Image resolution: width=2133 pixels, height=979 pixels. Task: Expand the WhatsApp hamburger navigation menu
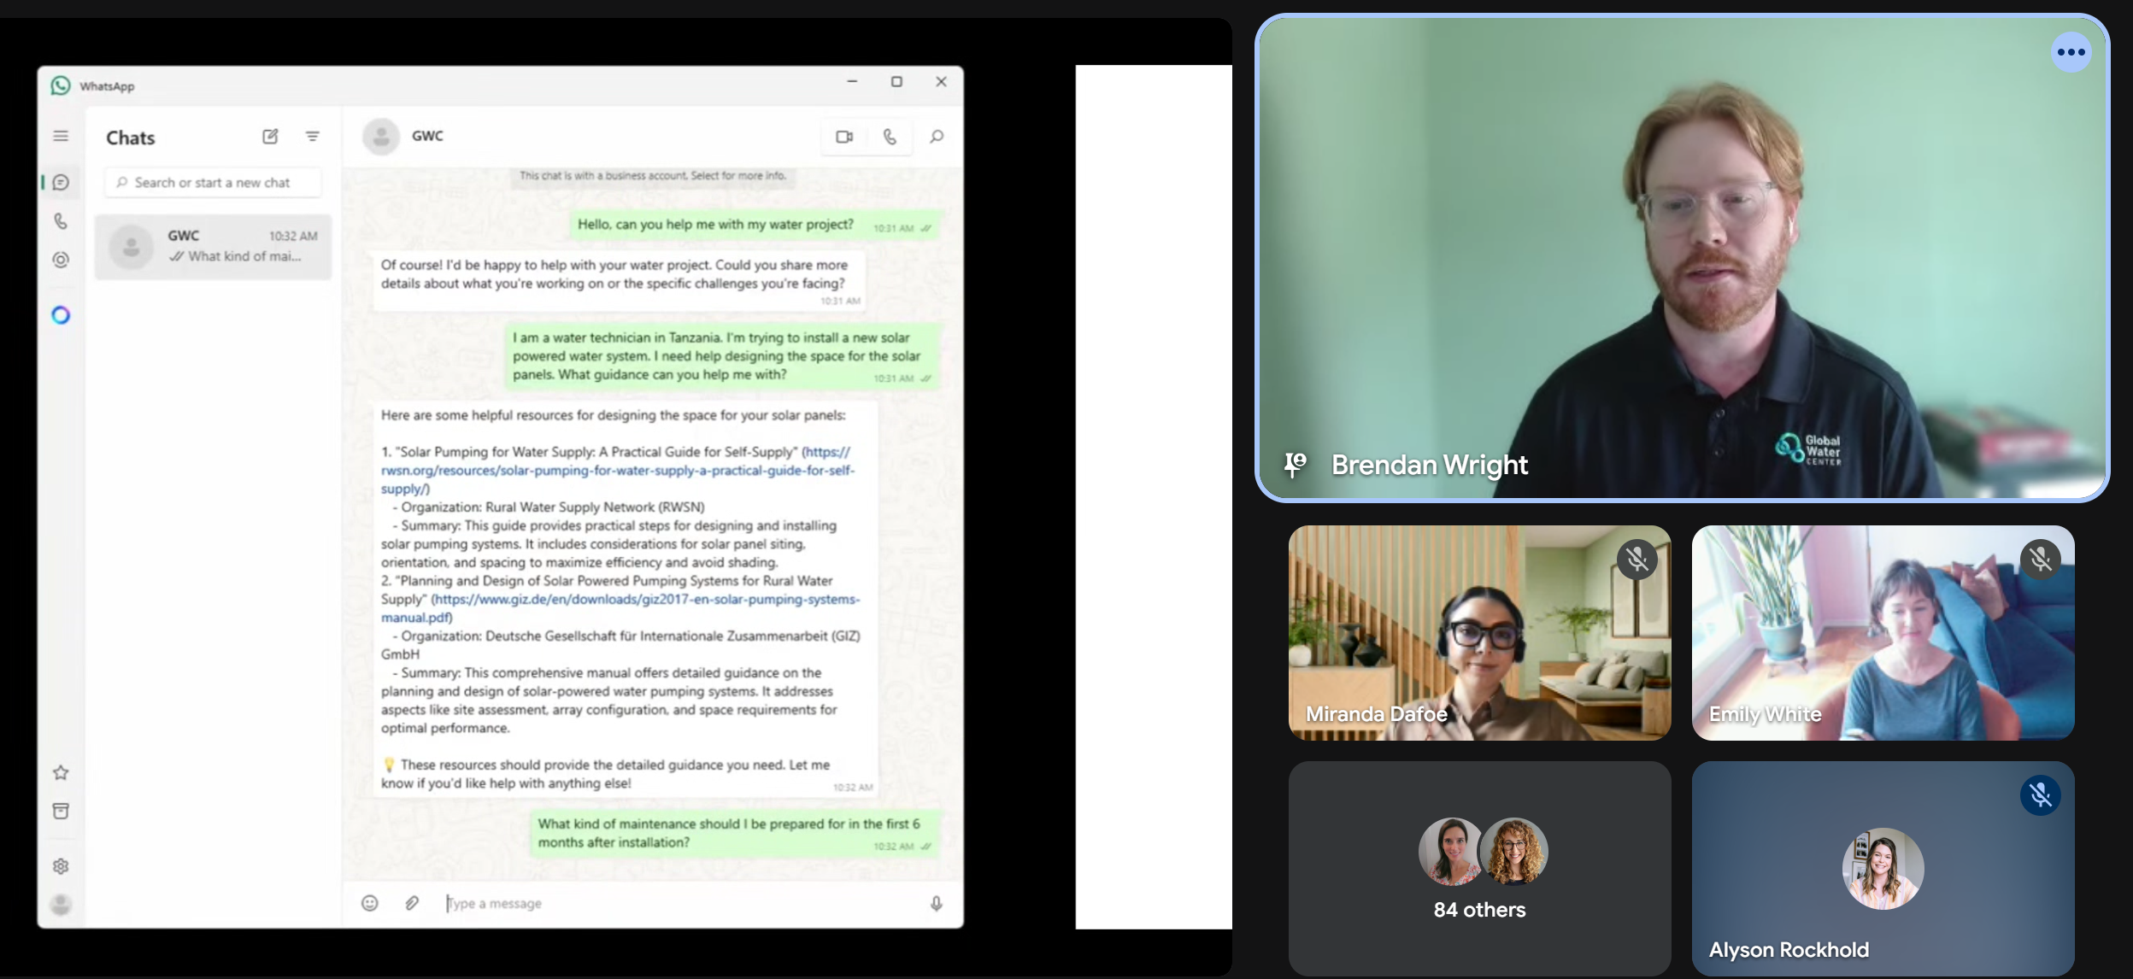(x=61, y=136)
